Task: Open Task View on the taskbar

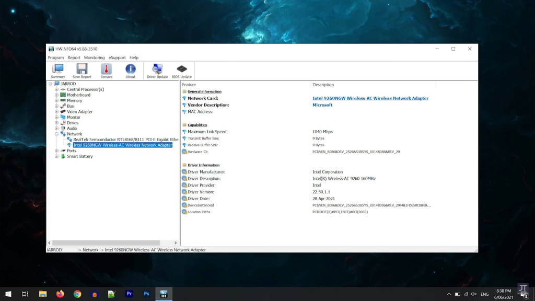Action: [x=25, y=294]
